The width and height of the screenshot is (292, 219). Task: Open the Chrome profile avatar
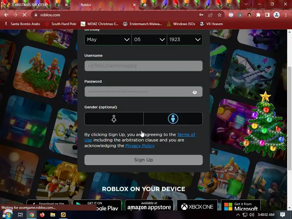pos(277,15)
